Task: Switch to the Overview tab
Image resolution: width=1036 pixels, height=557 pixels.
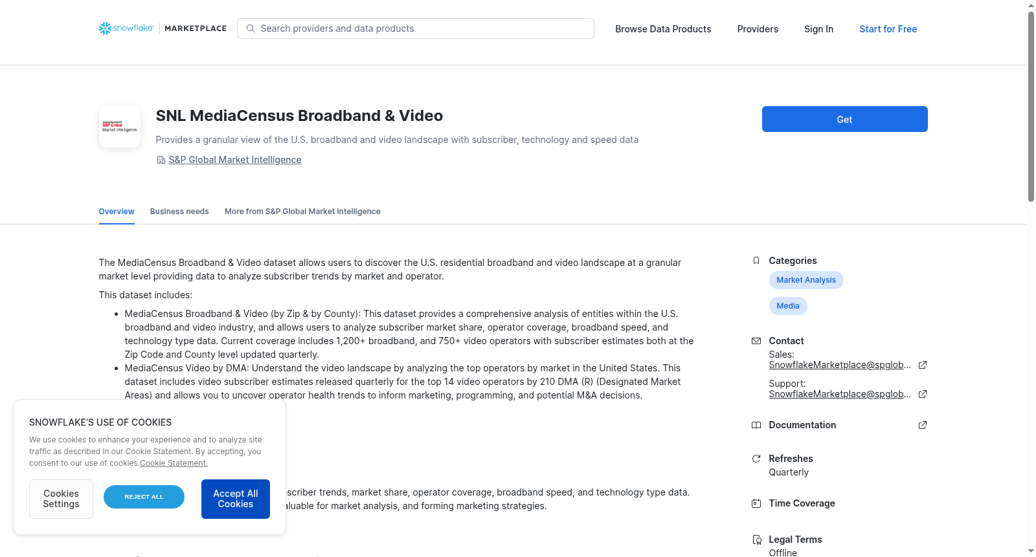Action: [117, 212]
